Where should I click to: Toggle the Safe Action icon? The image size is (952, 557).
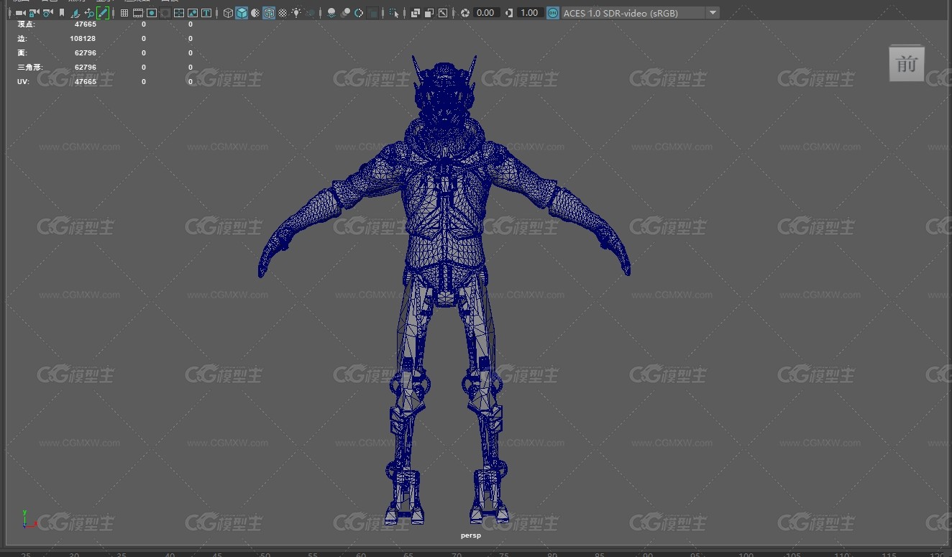pos(193,13)
